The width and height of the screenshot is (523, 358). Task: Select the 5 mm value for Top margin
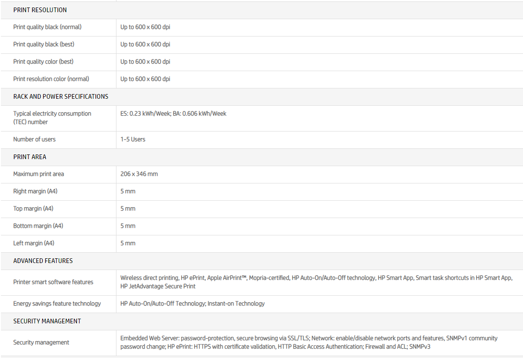[128, 209]
